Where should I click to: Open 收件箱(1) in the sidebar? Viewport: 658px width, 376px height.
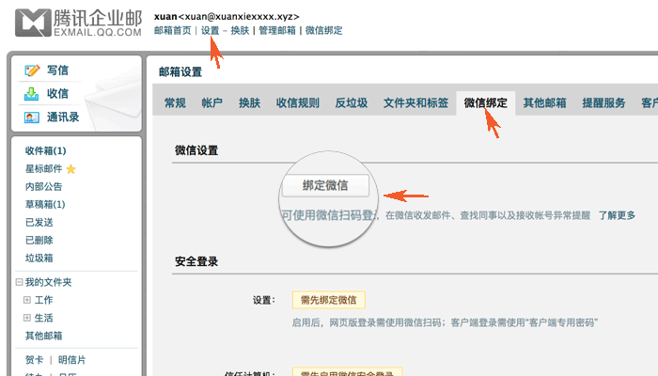(45, 151)
